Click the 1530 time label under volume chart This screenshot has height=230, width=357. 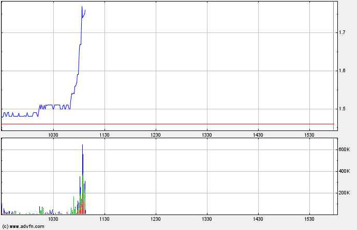coord(309,219)
